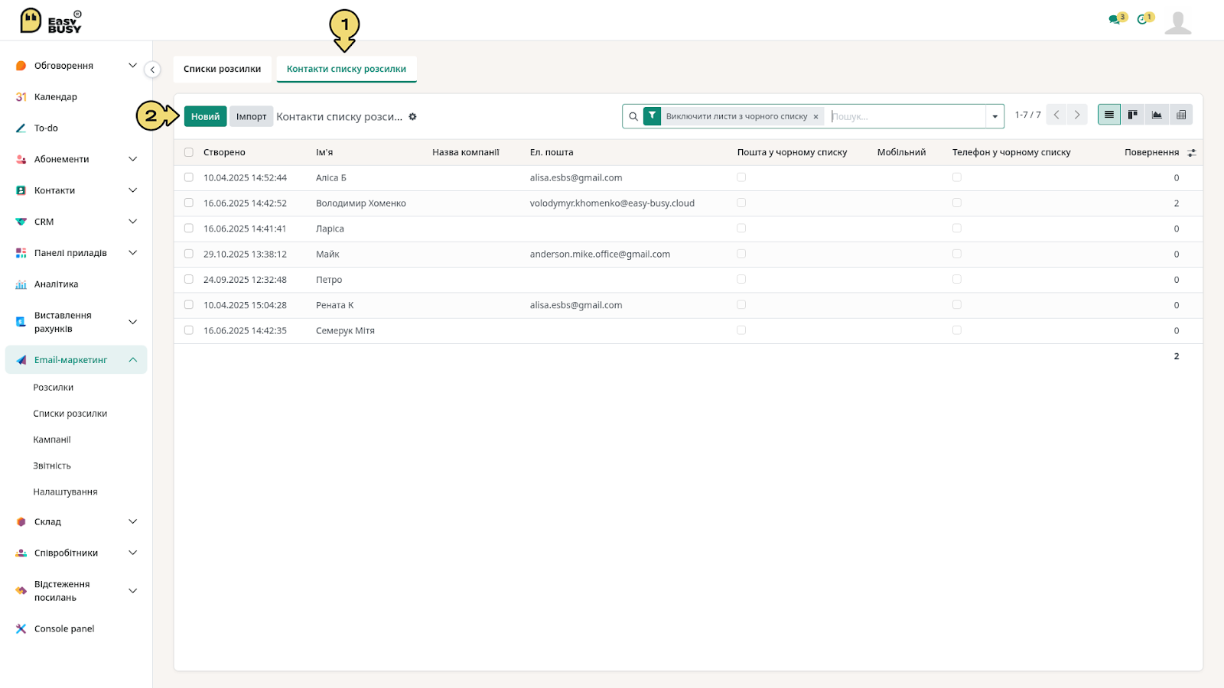
Task: Collapse the sidebar with arrow button
Action: pyautogui.click(x=152, y=70)
